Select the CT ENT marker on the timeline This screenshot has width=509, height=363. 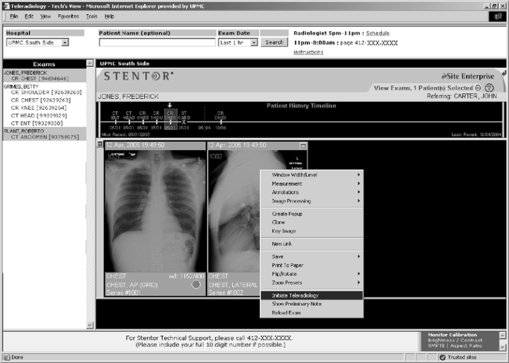tap(115, 120)
